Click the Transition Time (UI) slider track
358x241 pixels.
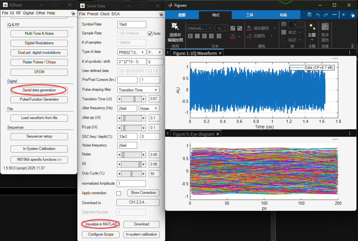tap(131, 99)
